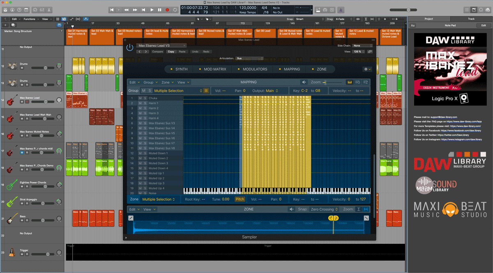Image resolution: width=493 pixels, height=273 pixels.
Task: Open the Max Ebanez Lead V3 preset menu
Action: [x=161, y=46]
